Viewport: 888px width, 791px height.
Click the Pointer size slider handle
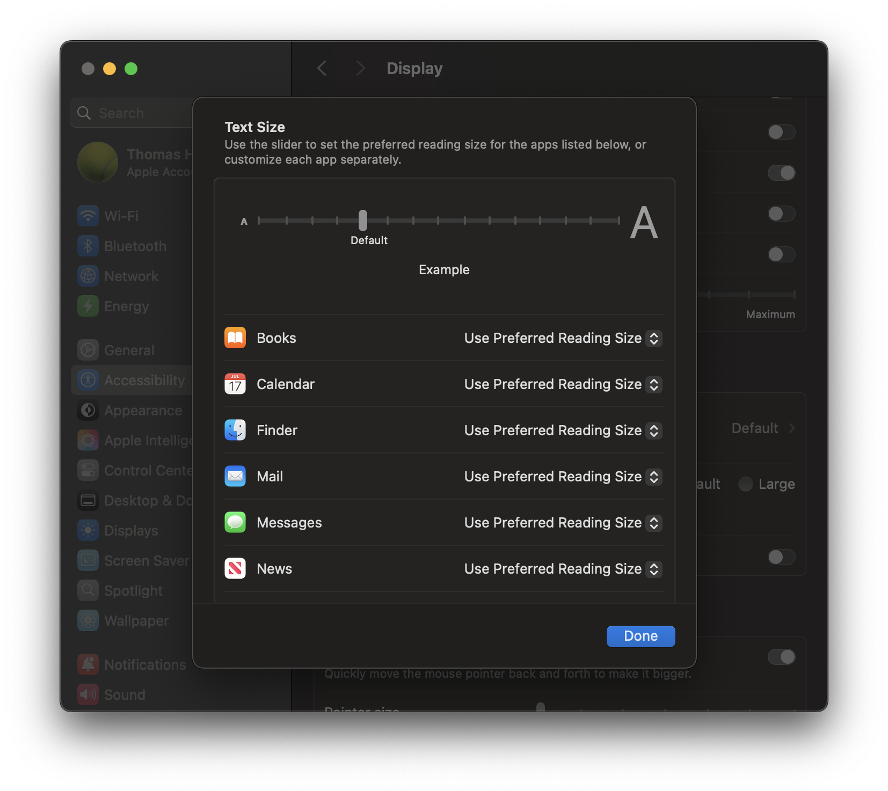coord(541,707)
